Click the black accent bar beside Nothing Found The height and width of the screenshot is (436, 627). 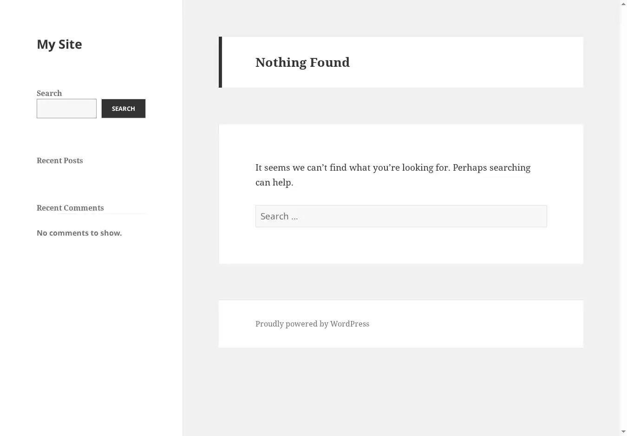[x=220, y=62]
